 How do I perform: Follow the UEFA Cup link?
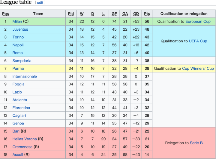[198, 41]
